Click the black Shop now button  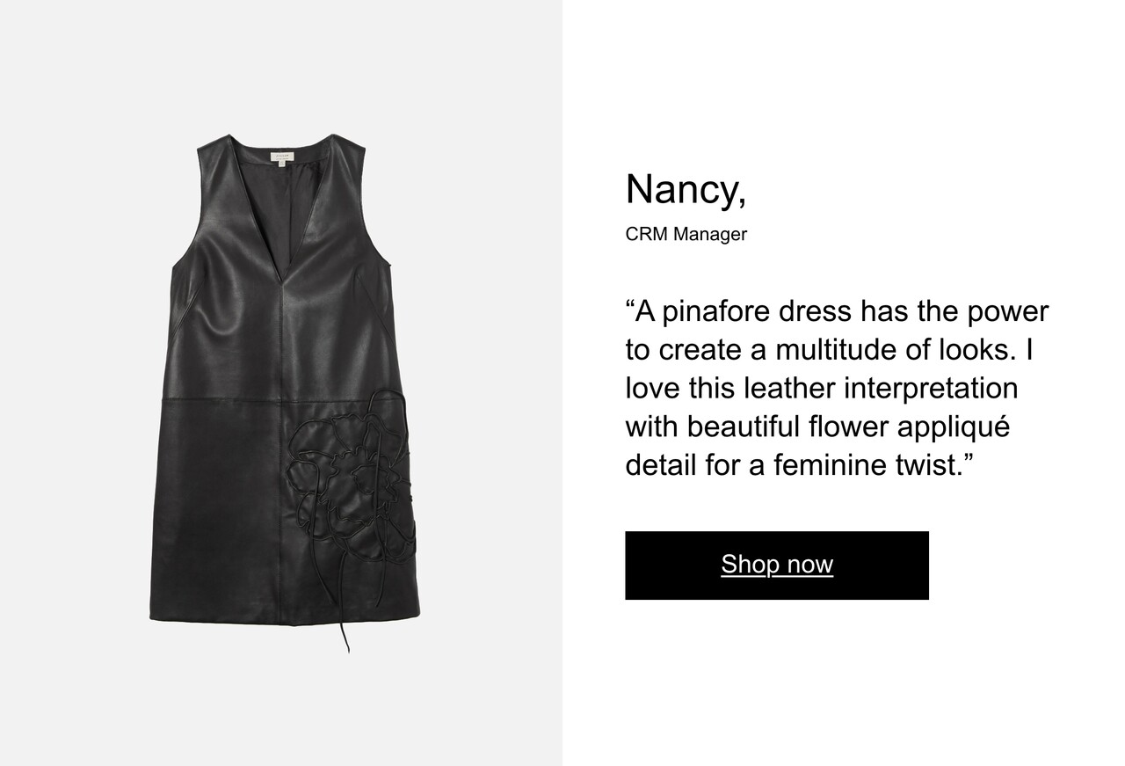click(776, 565)
